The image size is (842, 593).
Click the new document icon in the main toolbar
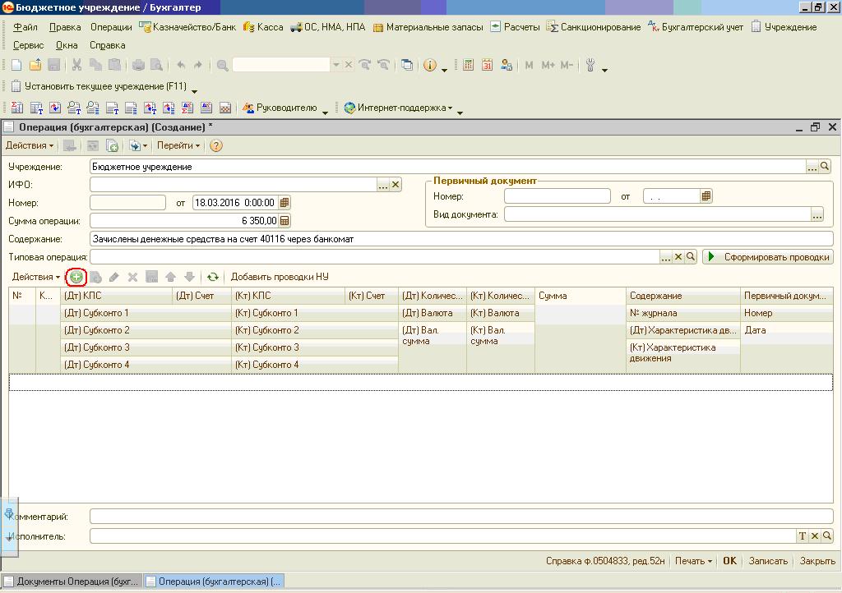[16, 66]
